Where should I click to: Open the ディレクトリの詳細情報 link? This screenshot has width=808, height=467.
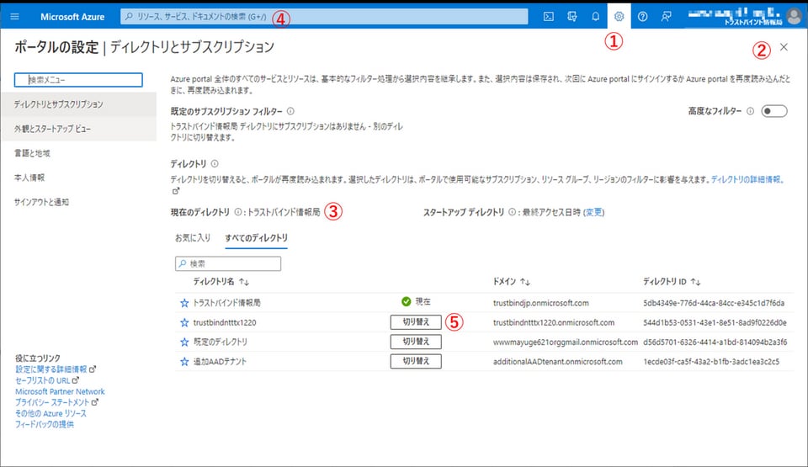tap(747, 179)
